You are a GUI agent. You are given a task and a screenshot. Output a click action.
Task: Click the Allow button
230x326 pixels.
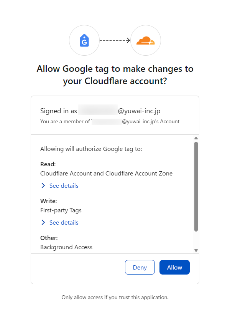[174, 267]
